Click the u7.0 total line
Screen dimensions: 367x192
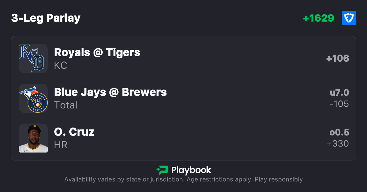tap(339, 93)
